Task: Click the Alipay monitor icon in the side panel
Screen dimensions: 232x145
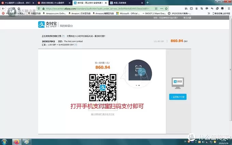Action: click(x=178, y=83)
